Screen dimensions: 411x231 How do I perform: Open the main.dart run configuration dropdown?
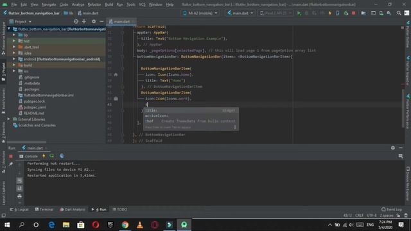(x=240, y=13)
